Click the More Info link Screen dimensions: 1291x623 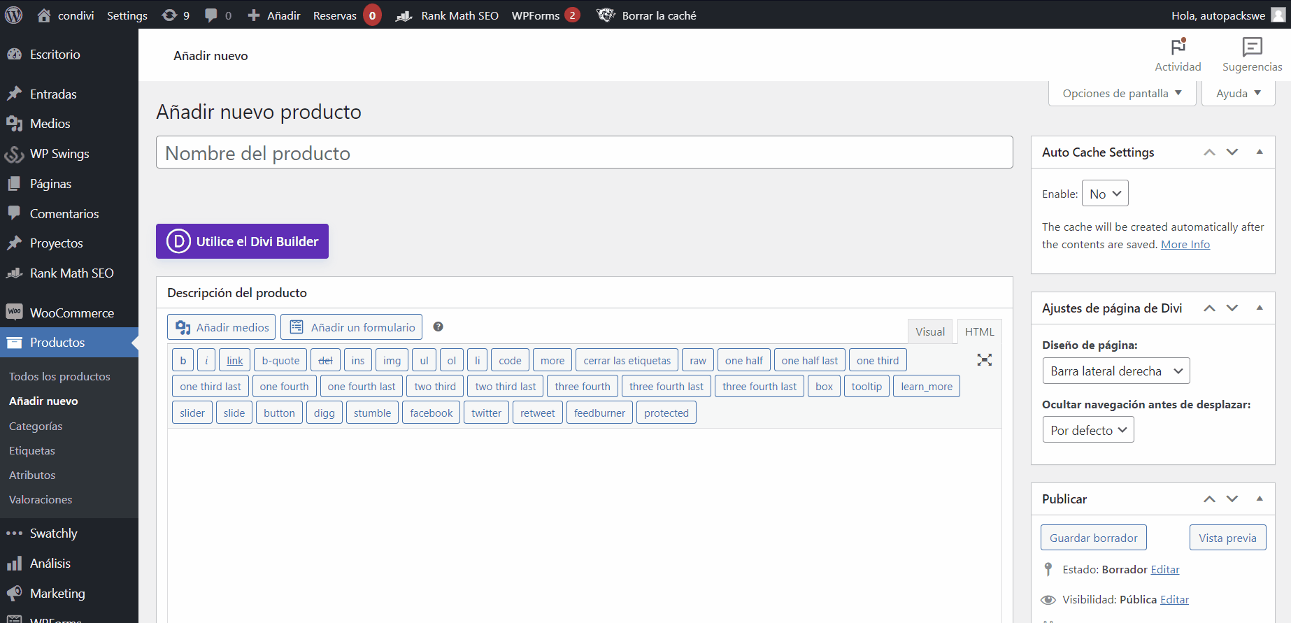pyautogui.click(x=1185, y=245)
